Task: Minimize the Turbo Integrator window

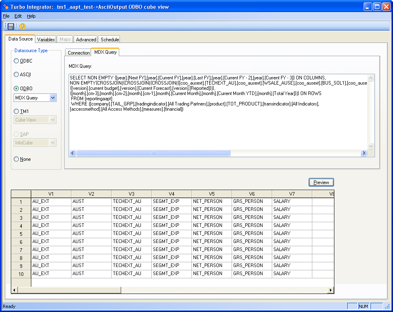Action: point(368,6)
